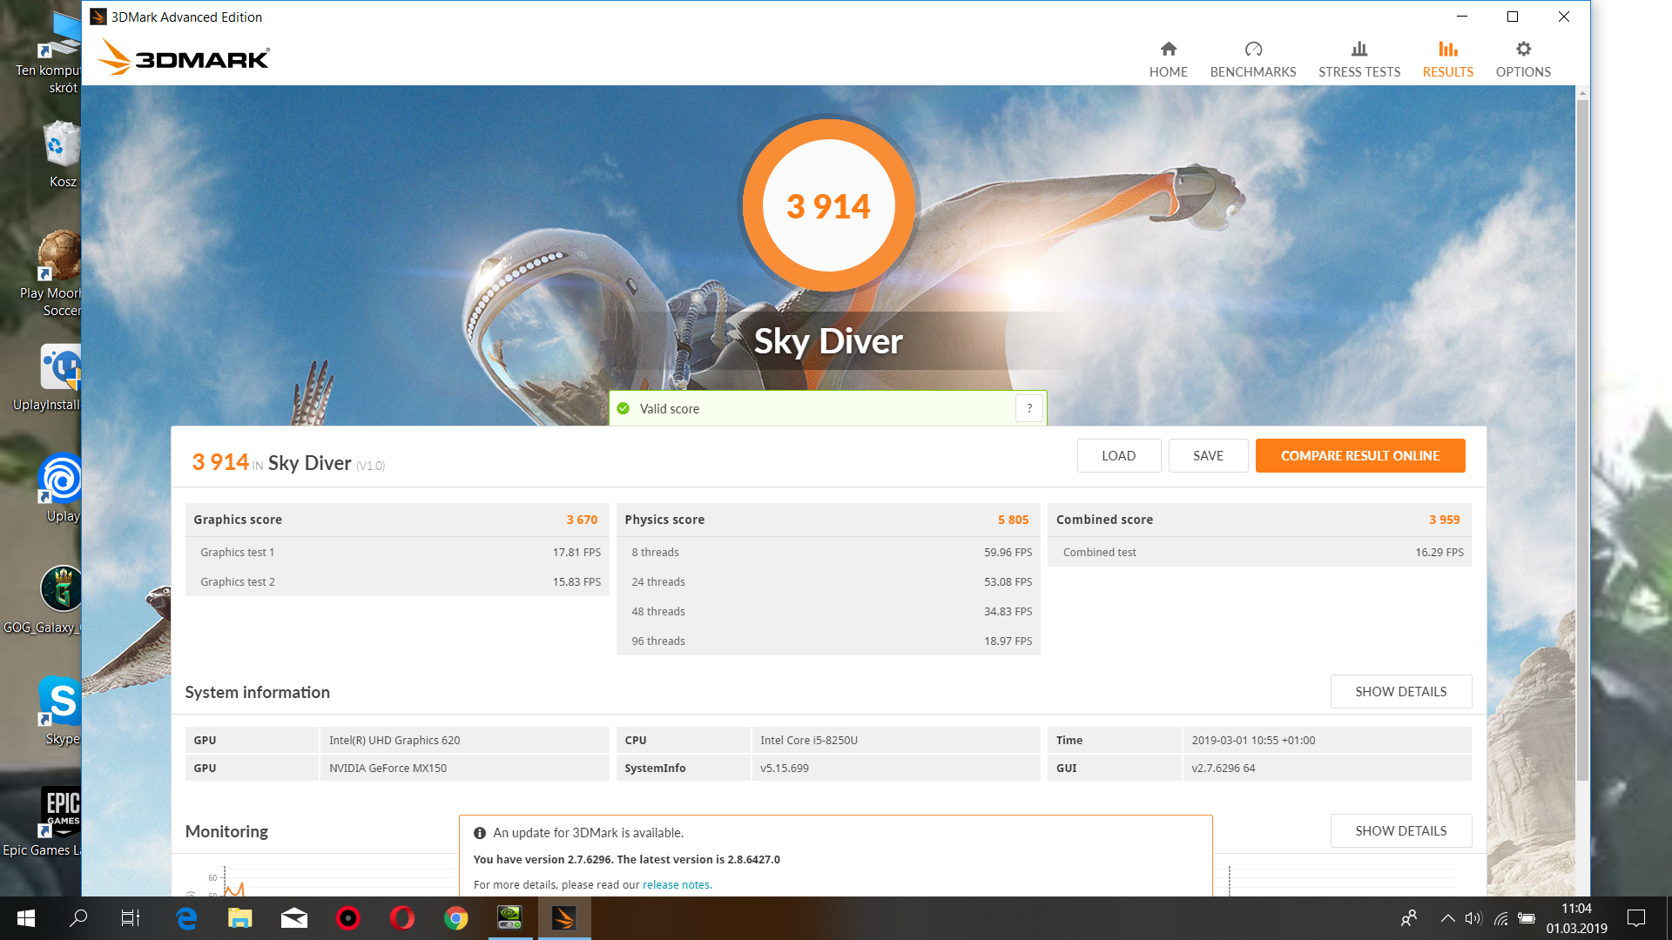The height and width of the screenshot is (940, 1672).
Task: Open the red circle app on taskbar
Action: click(x=348, y=918)
